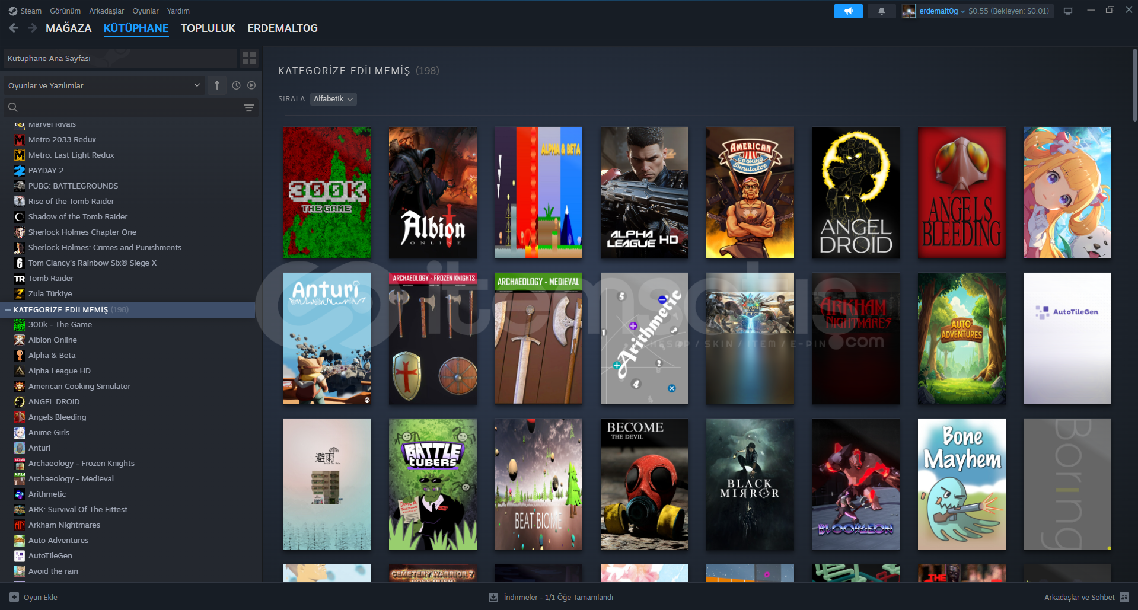Open downloads icon in bottom bar
The height and width of the screenshot is (610, 1138).
pyautogui.click(x=493, y=597)
